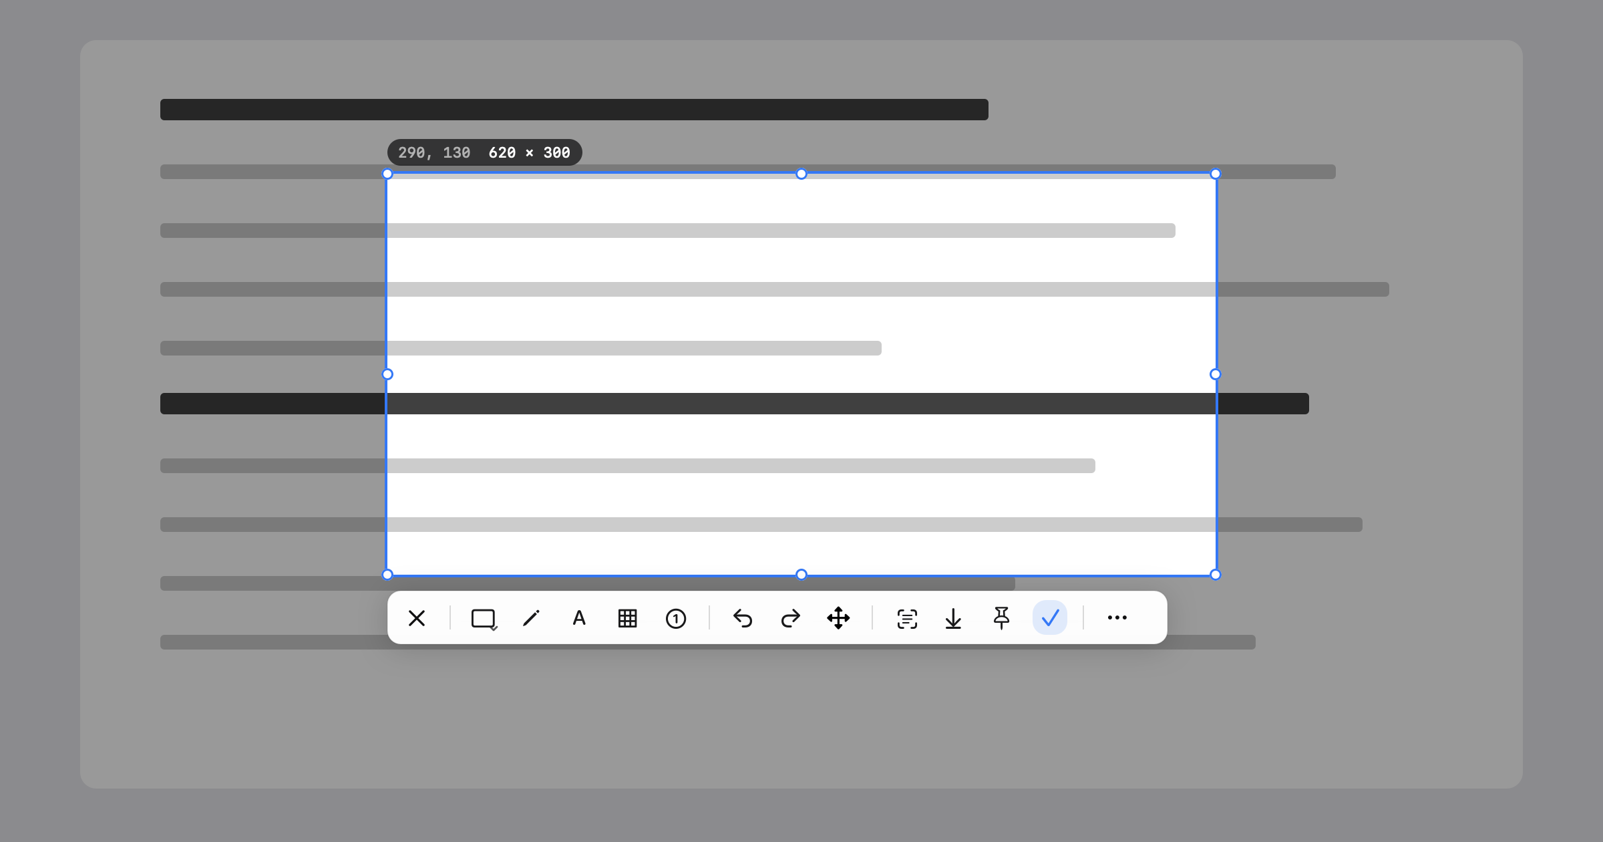Click the bottom-left selection handle
The width and height of the screenshot is (1603, 842).
(x=387, y=575)
